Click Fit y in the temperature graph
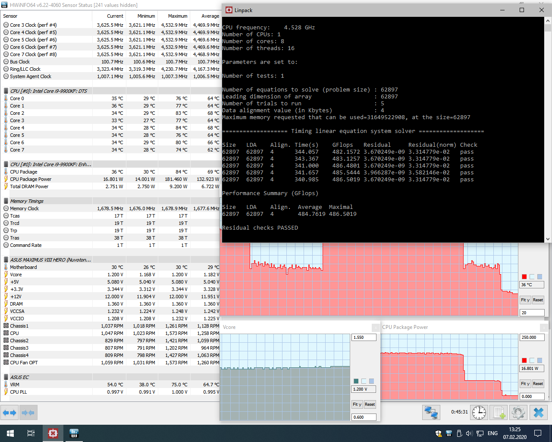This screenshot has width=552, height=442. click(525, 300)
